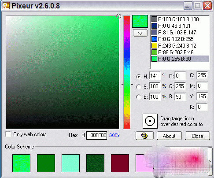214x178 pixels.
Task: Select the B brightness radio button
Action: [138, 97]
